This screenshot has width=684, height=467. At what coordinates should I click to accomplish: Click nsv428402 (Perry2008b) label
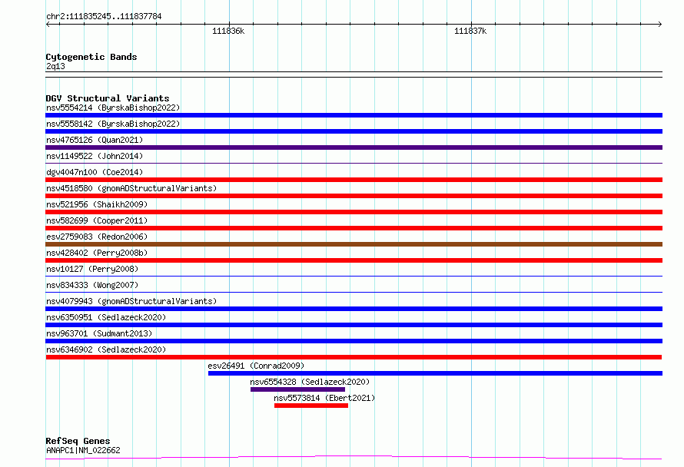point(97,253)
